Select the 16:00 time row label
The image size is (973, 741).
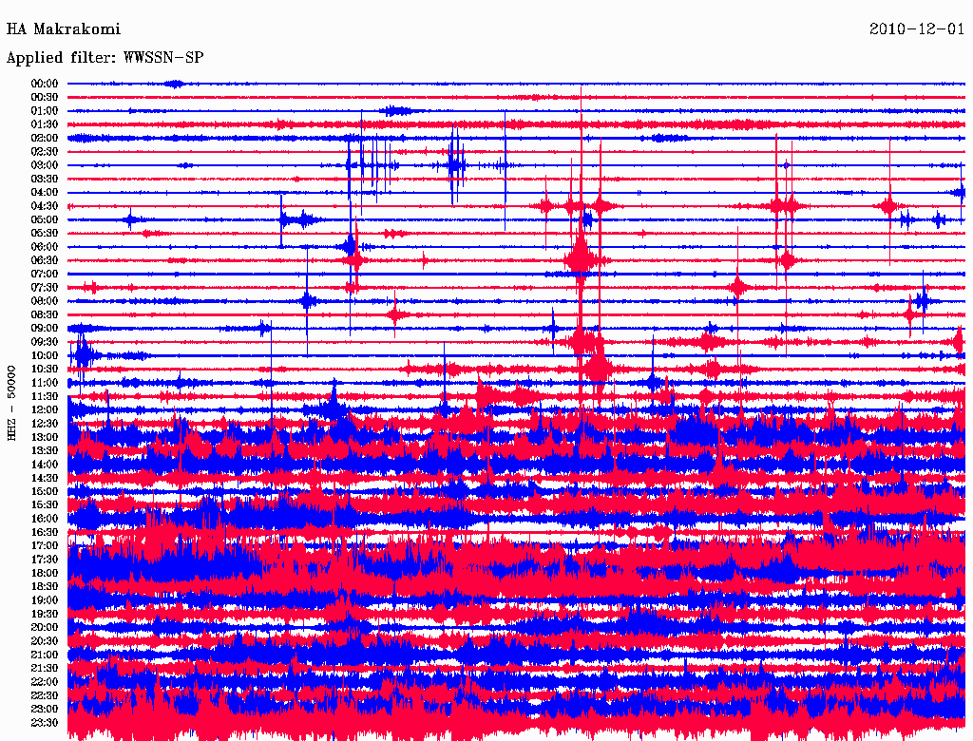coord(45,519)
